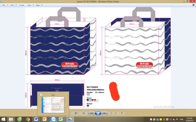Open the Burn menu
Viewport: 196px width, 122px height.
29,5
